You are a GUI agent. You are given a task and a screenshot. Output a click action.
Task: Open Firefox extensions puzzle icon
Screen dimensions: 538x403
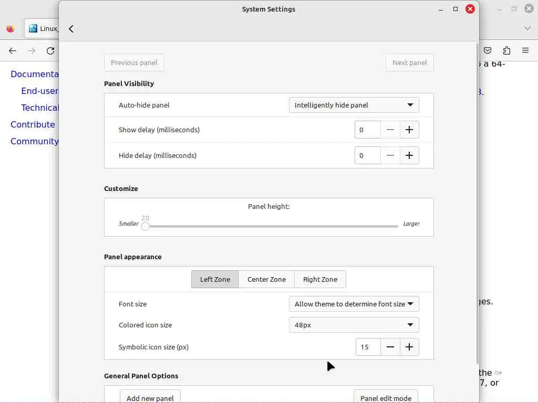[506, 51]
